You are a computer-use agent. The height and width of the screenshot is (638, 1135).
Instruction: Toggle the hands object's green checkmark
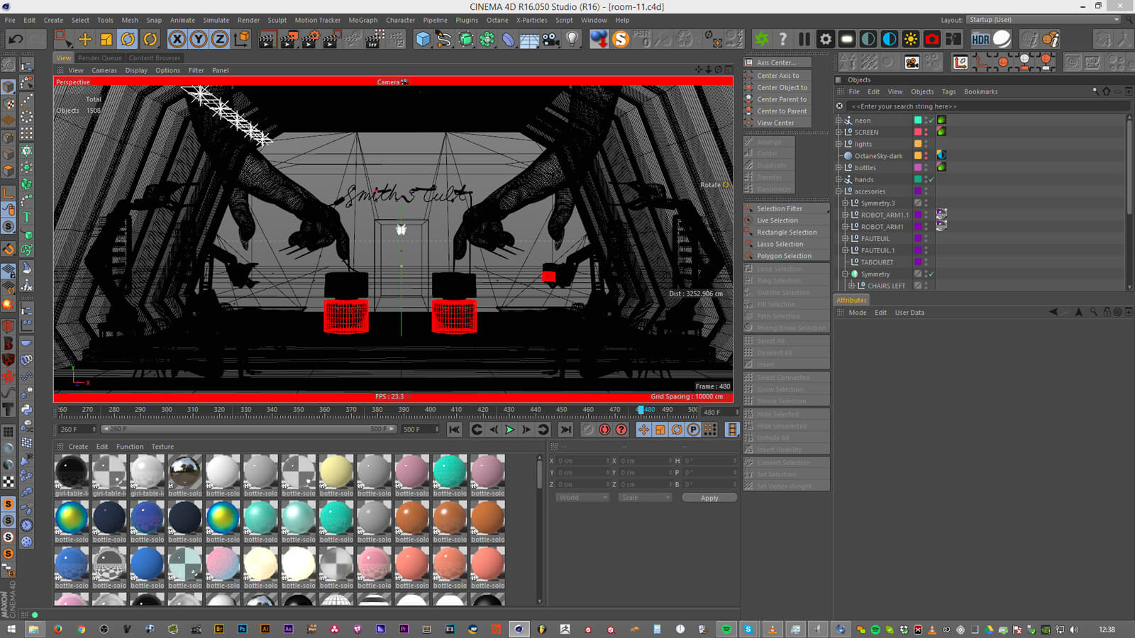pyautogui.click(x=931, y=179)
